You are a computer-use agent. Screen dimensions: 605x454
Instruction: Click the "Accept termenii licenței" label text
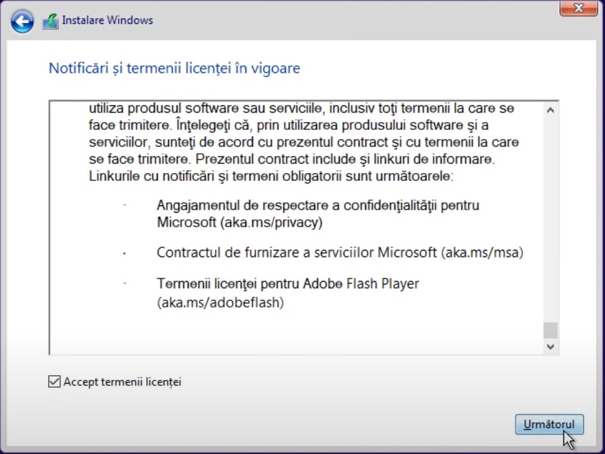tap(122, 382)
